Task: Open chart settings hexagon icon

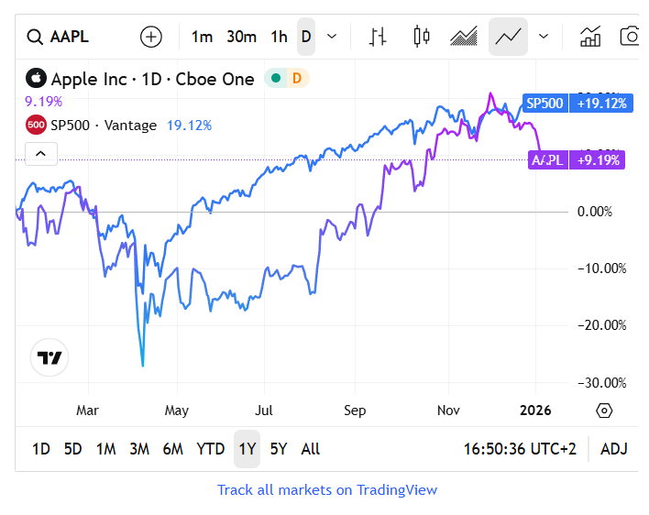Action: point(604,410)
